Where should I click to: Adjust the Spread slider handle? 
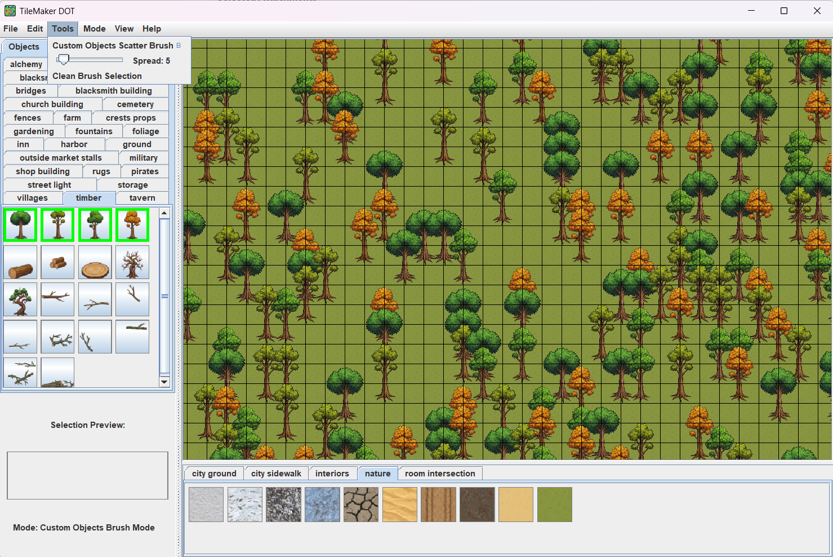pyautogui.click(x=64, y=60)
